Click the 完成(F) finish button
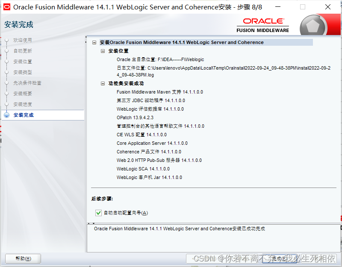 point(280,259)
